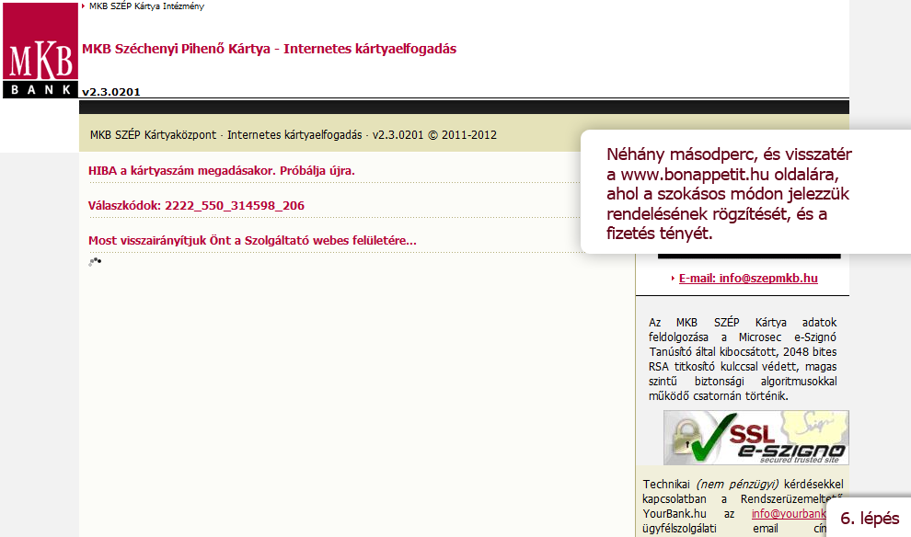The image size is (911, 537).
Task: Click the SSL e-Szigno security badge
Action: pos(755,438)
